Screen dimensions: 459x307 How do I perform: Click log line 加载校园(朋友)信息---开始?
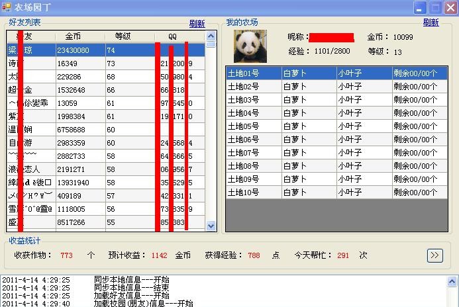point(144,303)
